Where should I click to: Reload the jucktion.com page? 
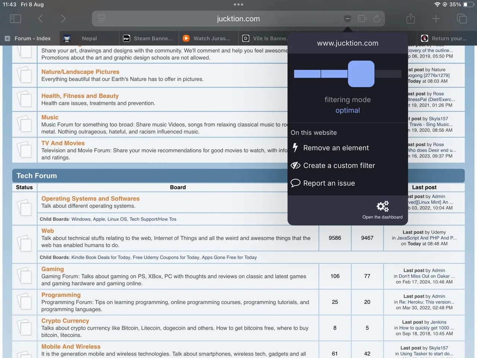coord(377,19)
